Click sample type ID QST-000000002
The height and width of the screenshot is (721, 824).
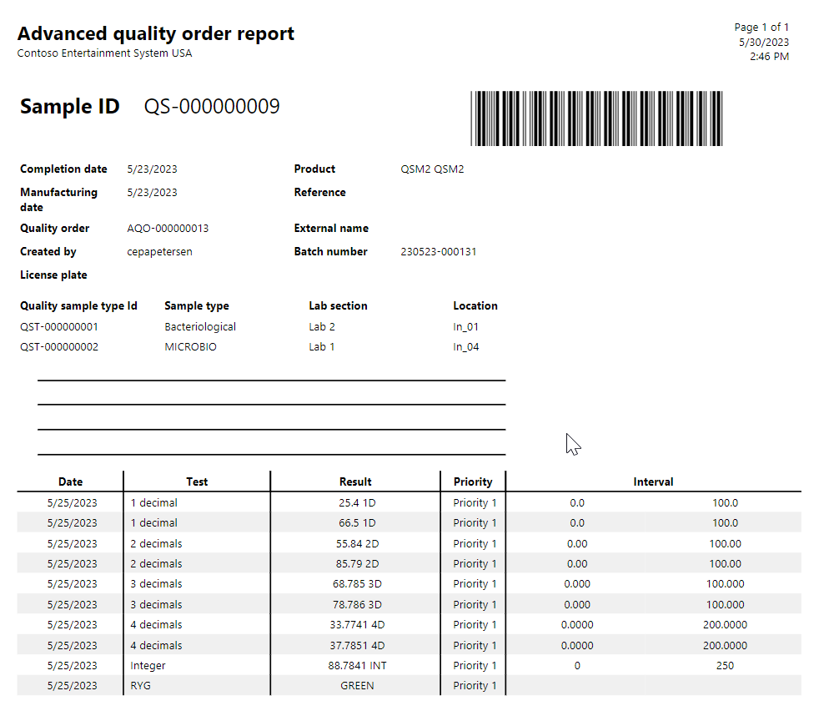click(58, 346)
